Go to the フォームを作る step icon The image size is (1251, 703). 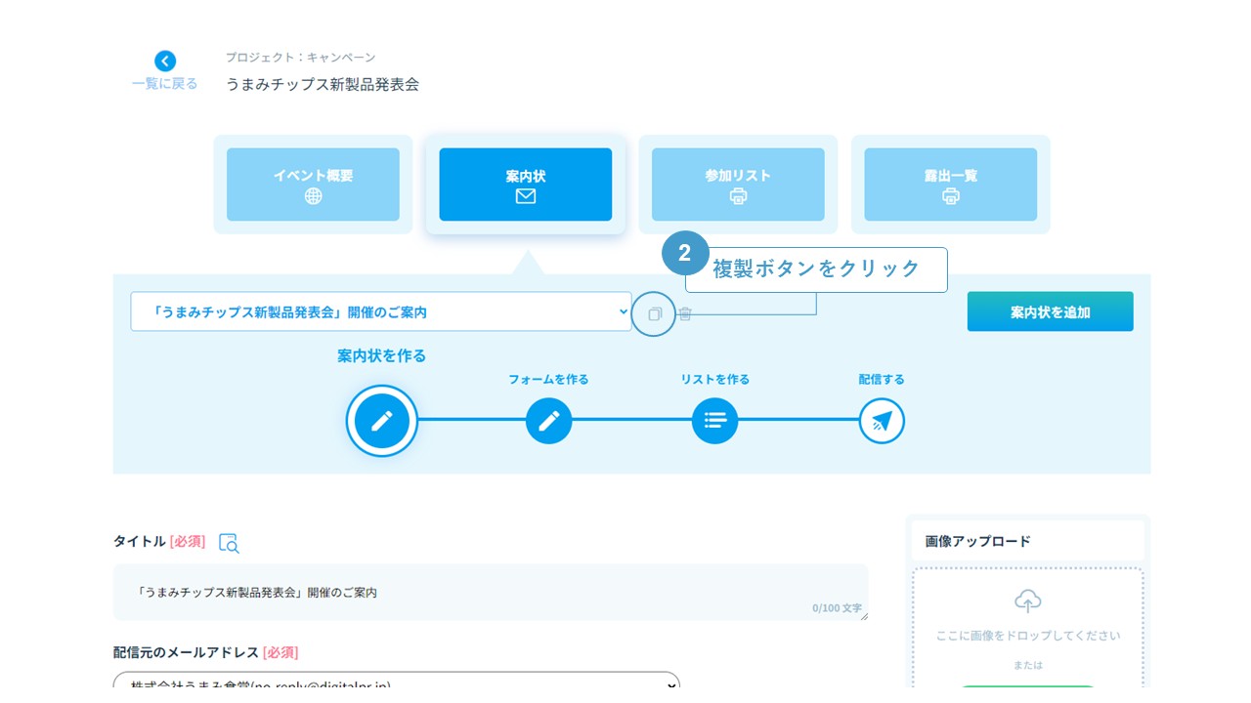tap(548, 421)
